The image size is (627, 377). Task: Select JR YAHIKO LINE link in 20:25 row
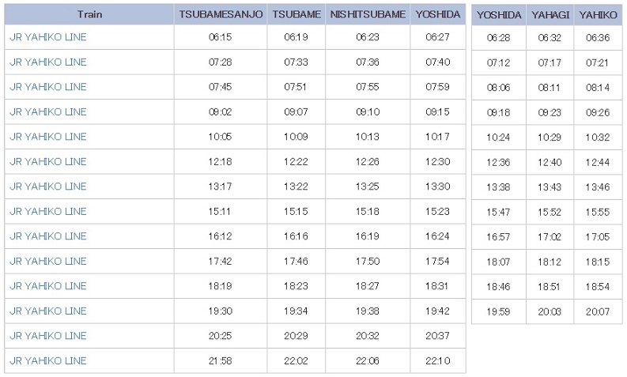point(47,336)
